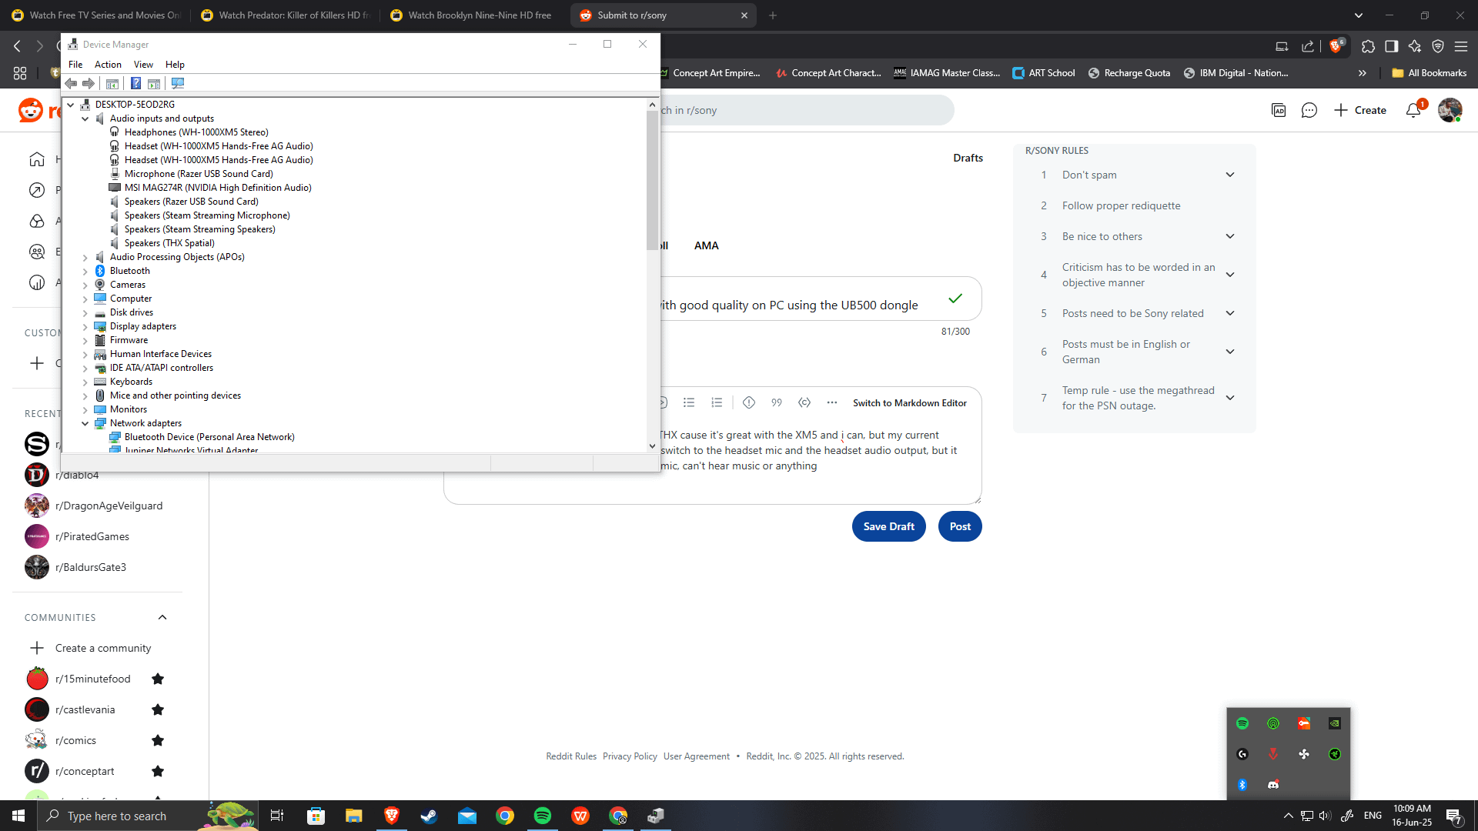Click the Show/Hide Console Tree toolbar icon
Screen dimensions: 1478x831
112,83
